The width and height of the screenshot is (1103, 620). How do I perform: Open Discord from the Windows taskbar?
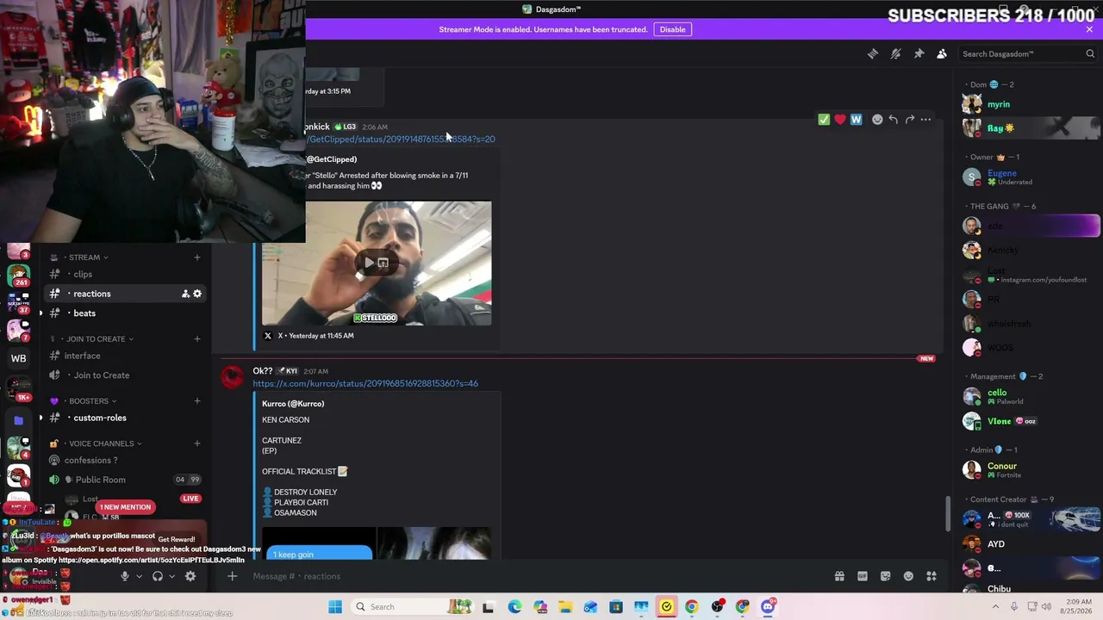pos(768,606)
